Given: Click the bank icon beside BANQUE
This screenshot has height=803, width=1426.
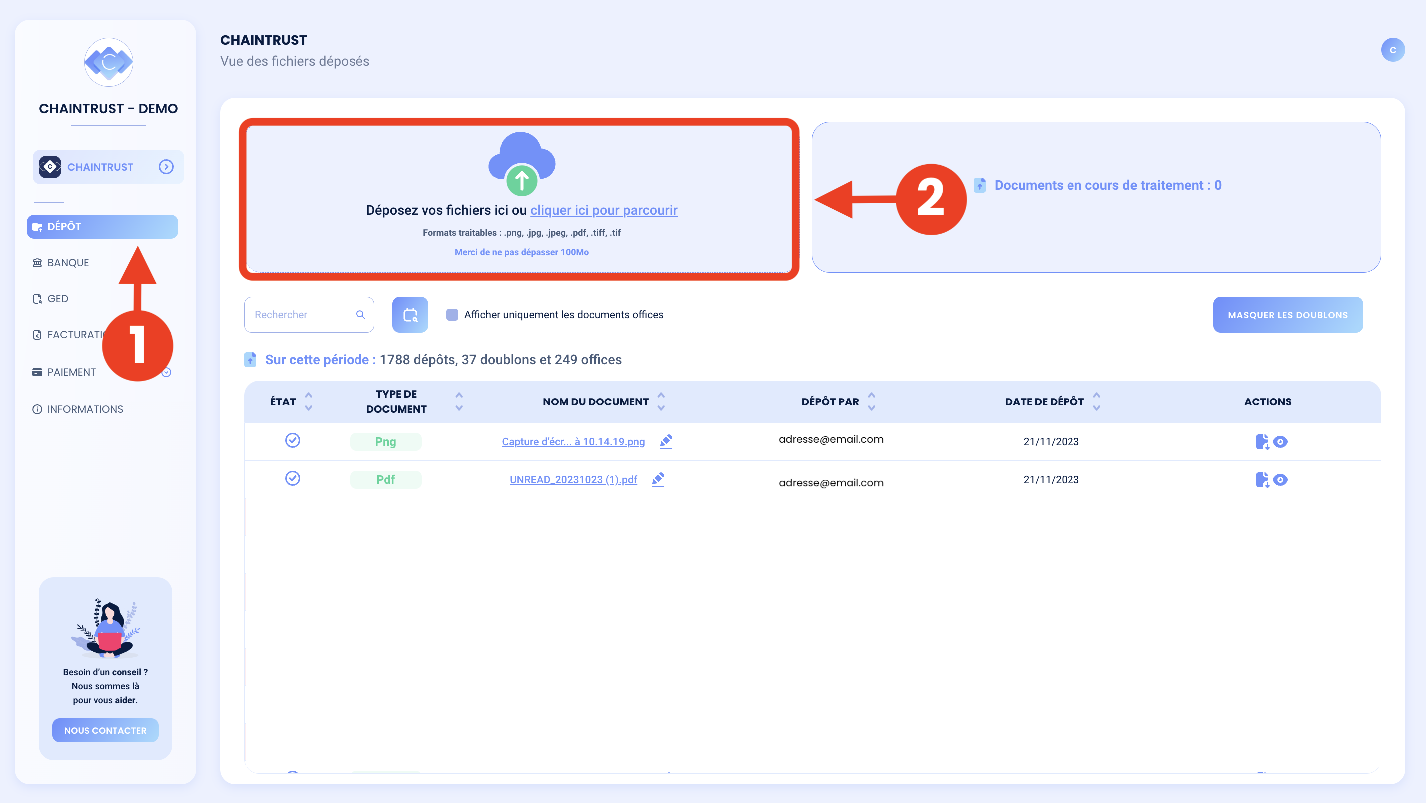Looking at the screenshot, I should pos(37,263).
